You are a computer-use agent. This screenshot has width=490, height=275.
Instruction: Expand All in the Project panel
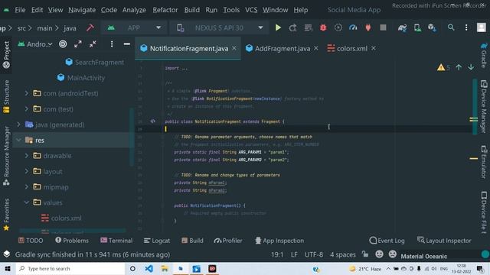[78, 44]
